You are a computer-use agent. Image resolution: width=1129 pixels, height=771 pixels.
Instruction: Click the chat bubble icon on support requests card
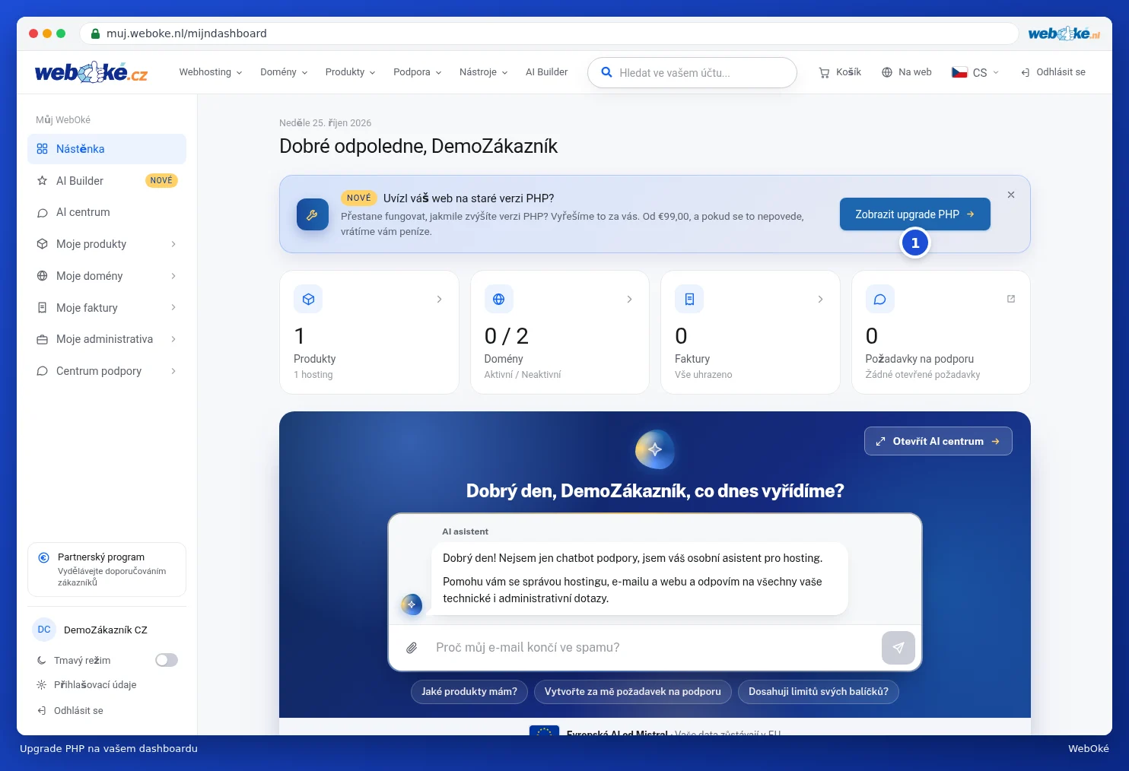point(880,299)
